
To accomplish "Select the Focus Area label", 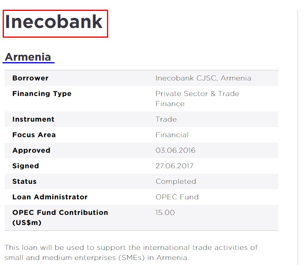I will coord(34,135).
